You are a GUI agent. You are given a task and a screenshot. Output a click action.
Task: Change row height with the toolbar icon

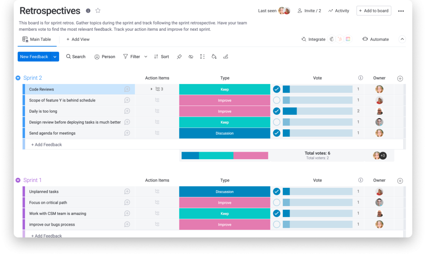pyautogui.click(x=202, y=57)
